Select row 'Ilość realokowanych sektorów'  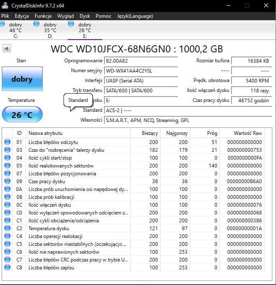[134, 165]
